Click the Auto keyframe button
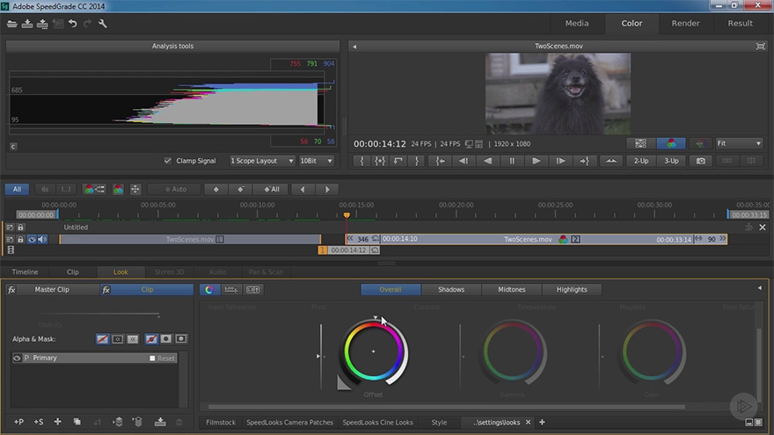This screenshot has width=774, height=435. [x=176, y=190]
